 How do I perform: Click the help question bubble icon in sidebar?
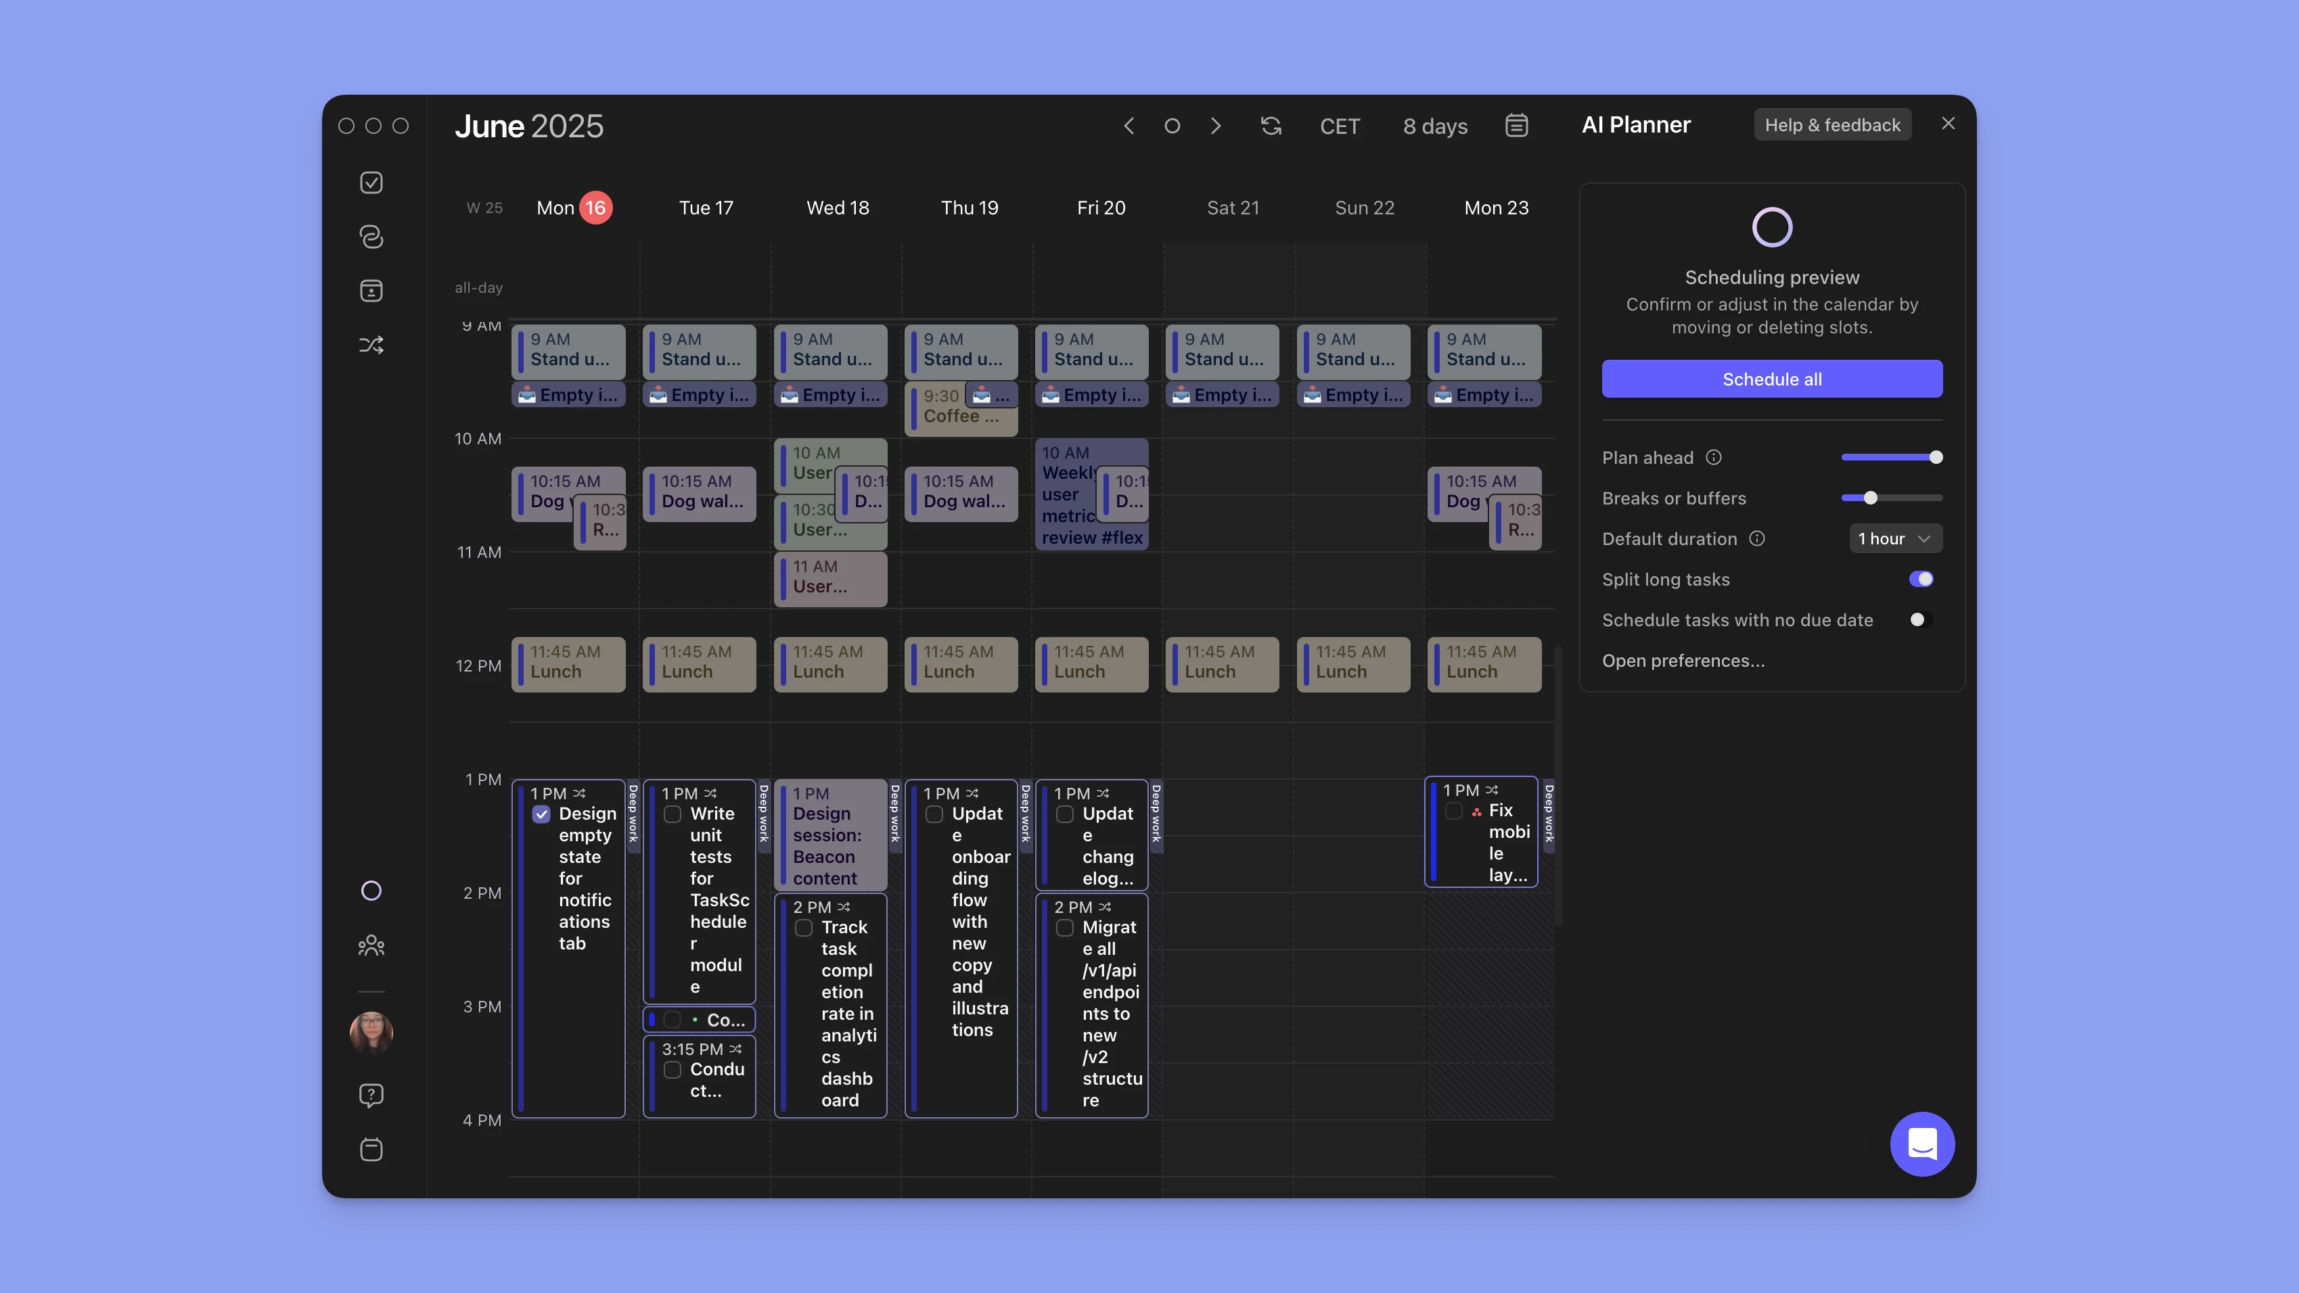(x=371, y=1095)
